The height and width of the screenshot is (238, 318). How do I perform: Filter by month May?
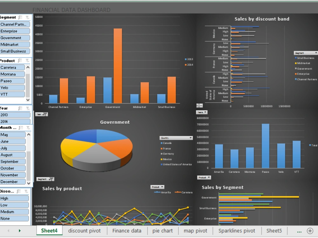[x=13, y=135]
